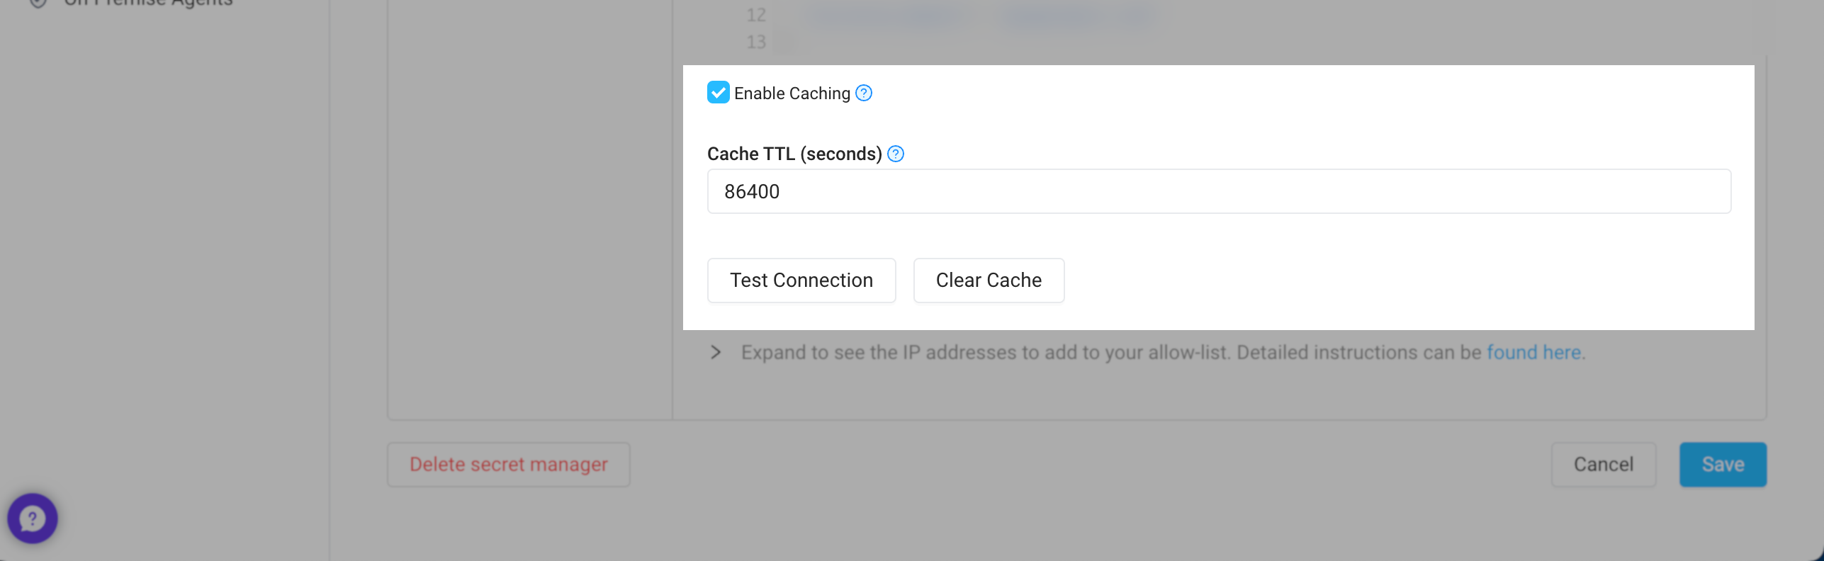Open On Premise Agents in the sidebar

click(148, 3)
